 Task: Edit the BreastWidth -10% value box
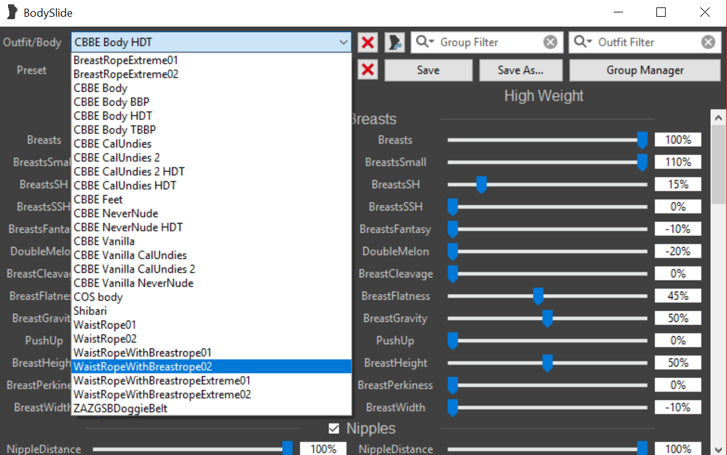[x=678, y=408]
